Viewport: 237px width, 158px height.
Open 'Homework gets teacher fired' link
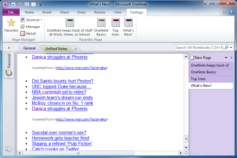click(60, 138)
